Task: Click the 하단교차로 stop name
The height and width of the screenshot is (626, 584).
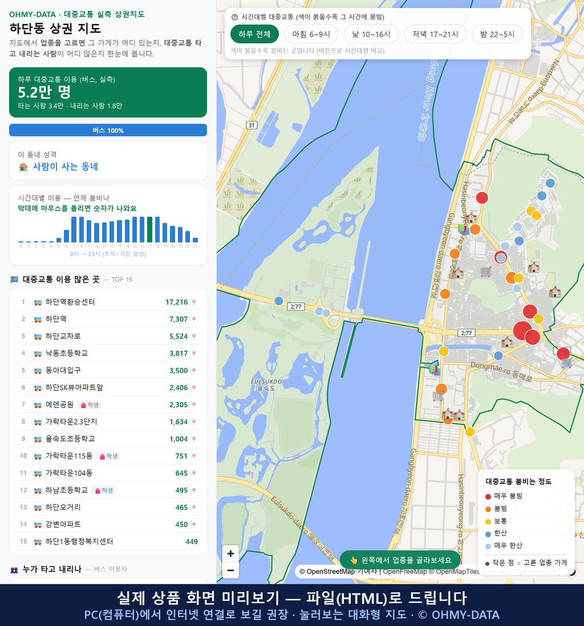Action: pyautogui.click(x=63, y=336)
